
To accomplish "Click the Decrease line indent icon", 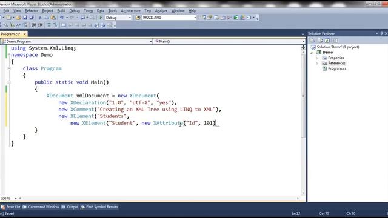I will [x=34, y=25].
